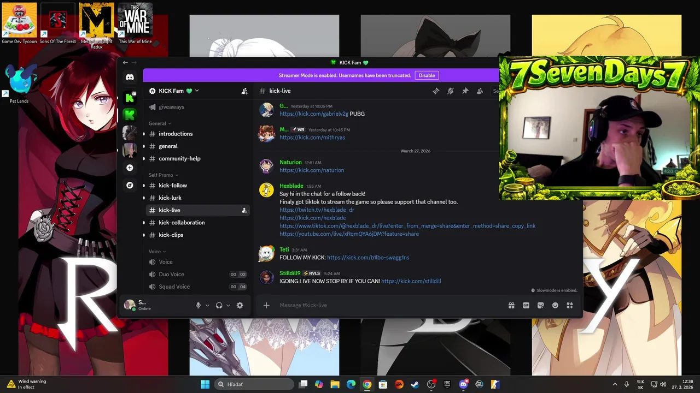Open Windows Start menu
Viewport: 700px width, 393px height.
[205, 384]
